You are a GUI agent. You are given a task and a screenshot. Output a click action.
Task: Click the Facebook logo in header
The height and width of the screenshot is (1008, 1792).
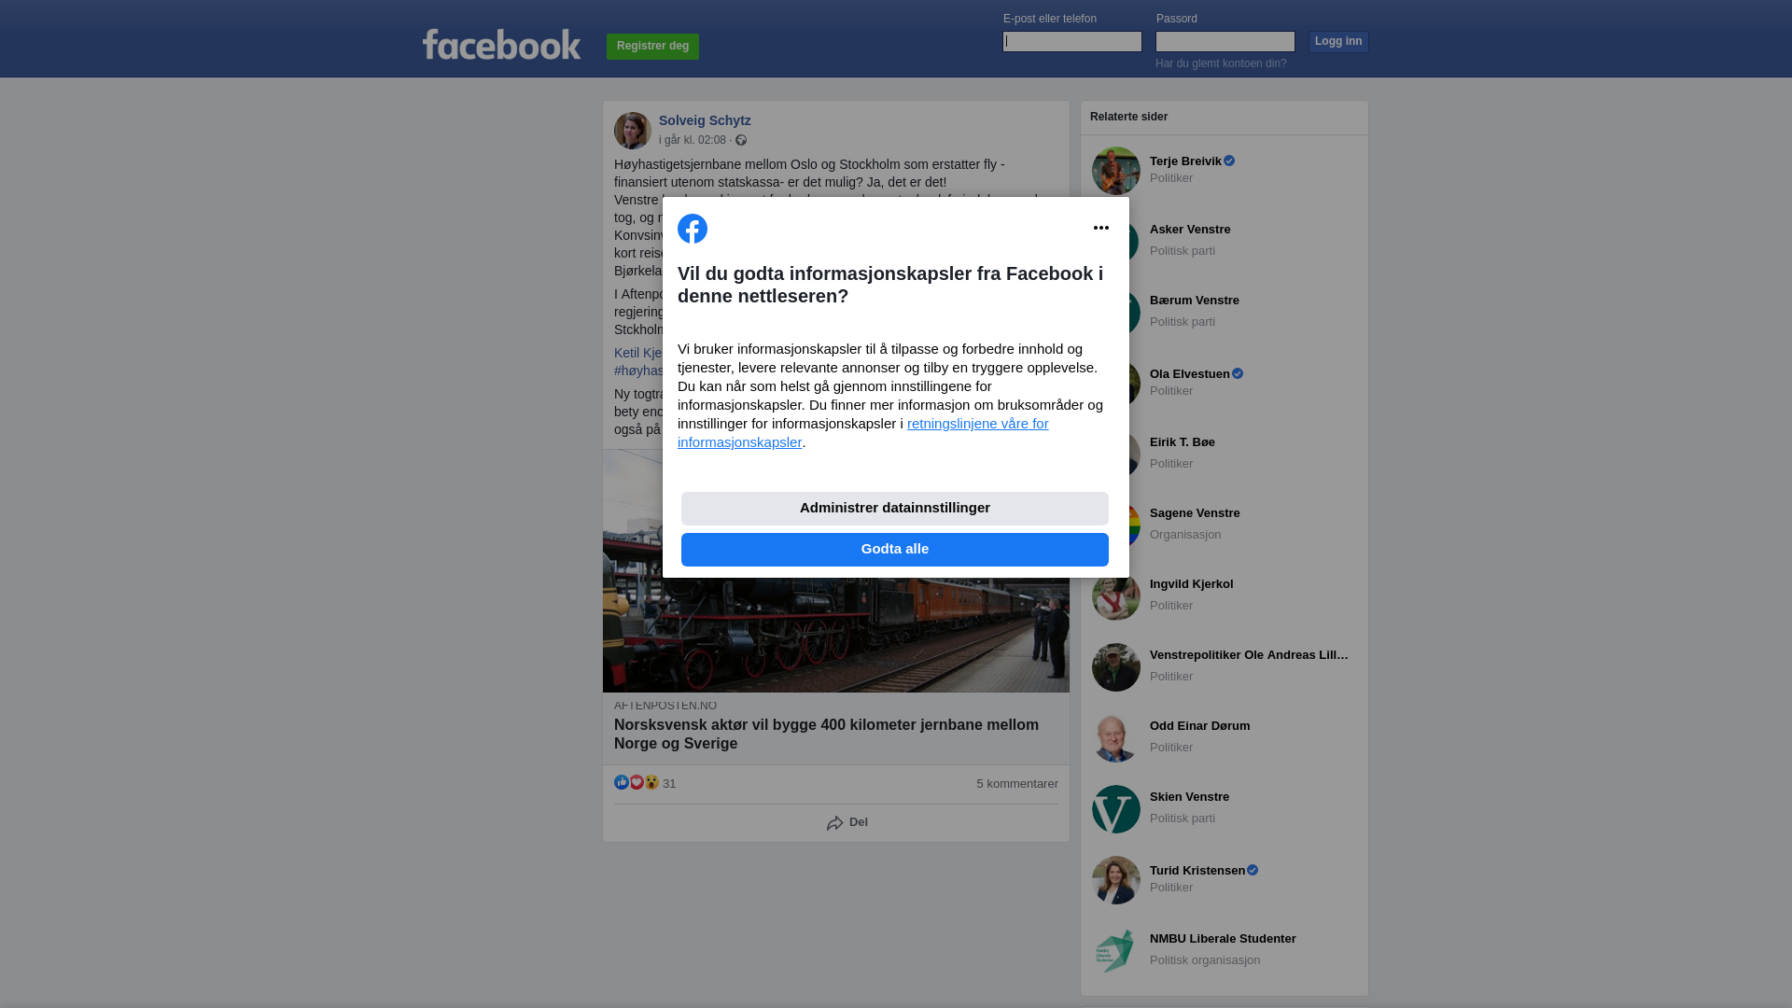[x=501, y=44]
